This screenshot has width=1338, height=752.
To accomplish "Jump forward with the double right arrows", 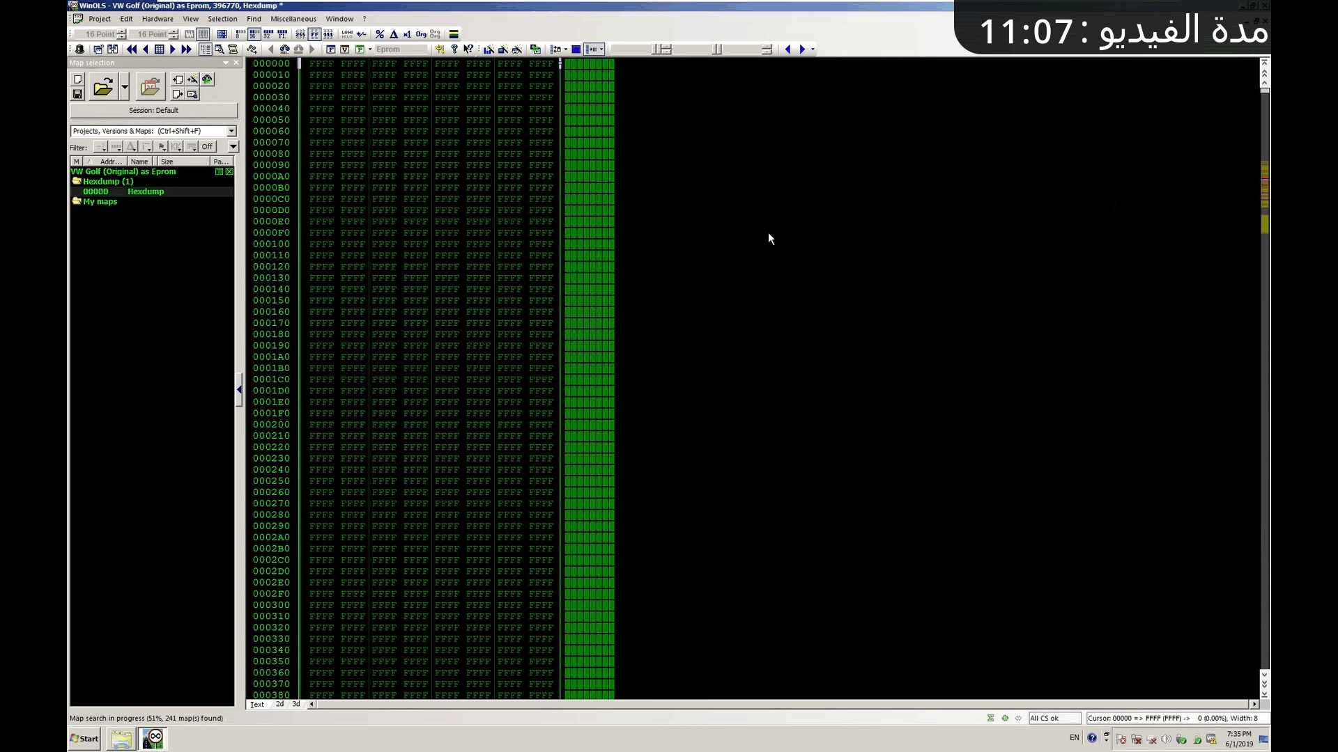I will 186,49.
